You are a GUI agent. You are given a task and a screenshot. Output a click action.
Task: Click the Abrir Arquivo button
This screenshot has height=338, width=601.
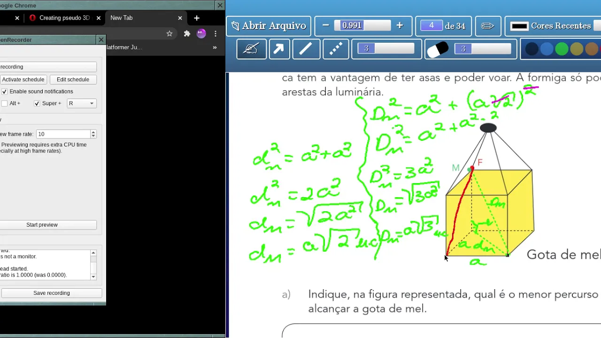[269, 26]
